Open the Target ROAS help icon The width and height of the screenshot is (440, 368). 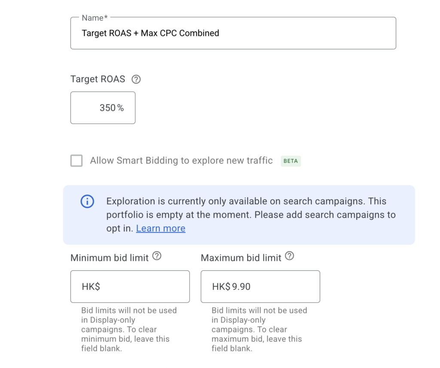point(136,79)
